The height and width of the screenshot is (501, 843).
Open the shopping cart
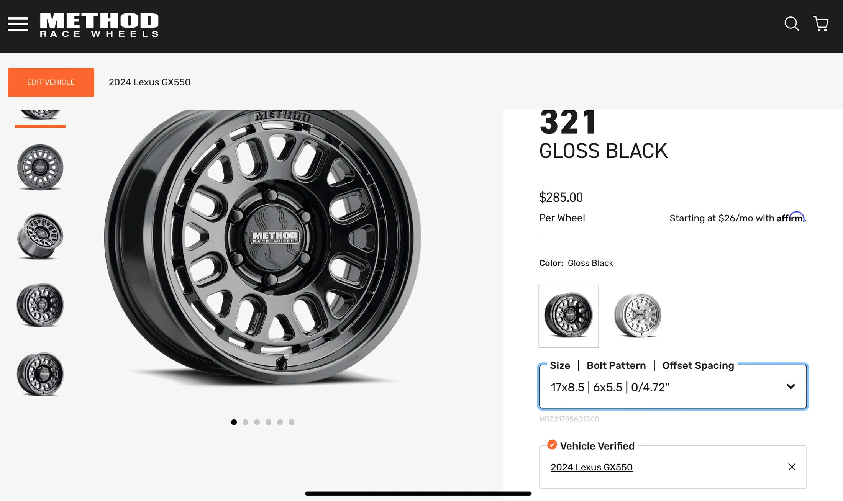click(821, 24)
